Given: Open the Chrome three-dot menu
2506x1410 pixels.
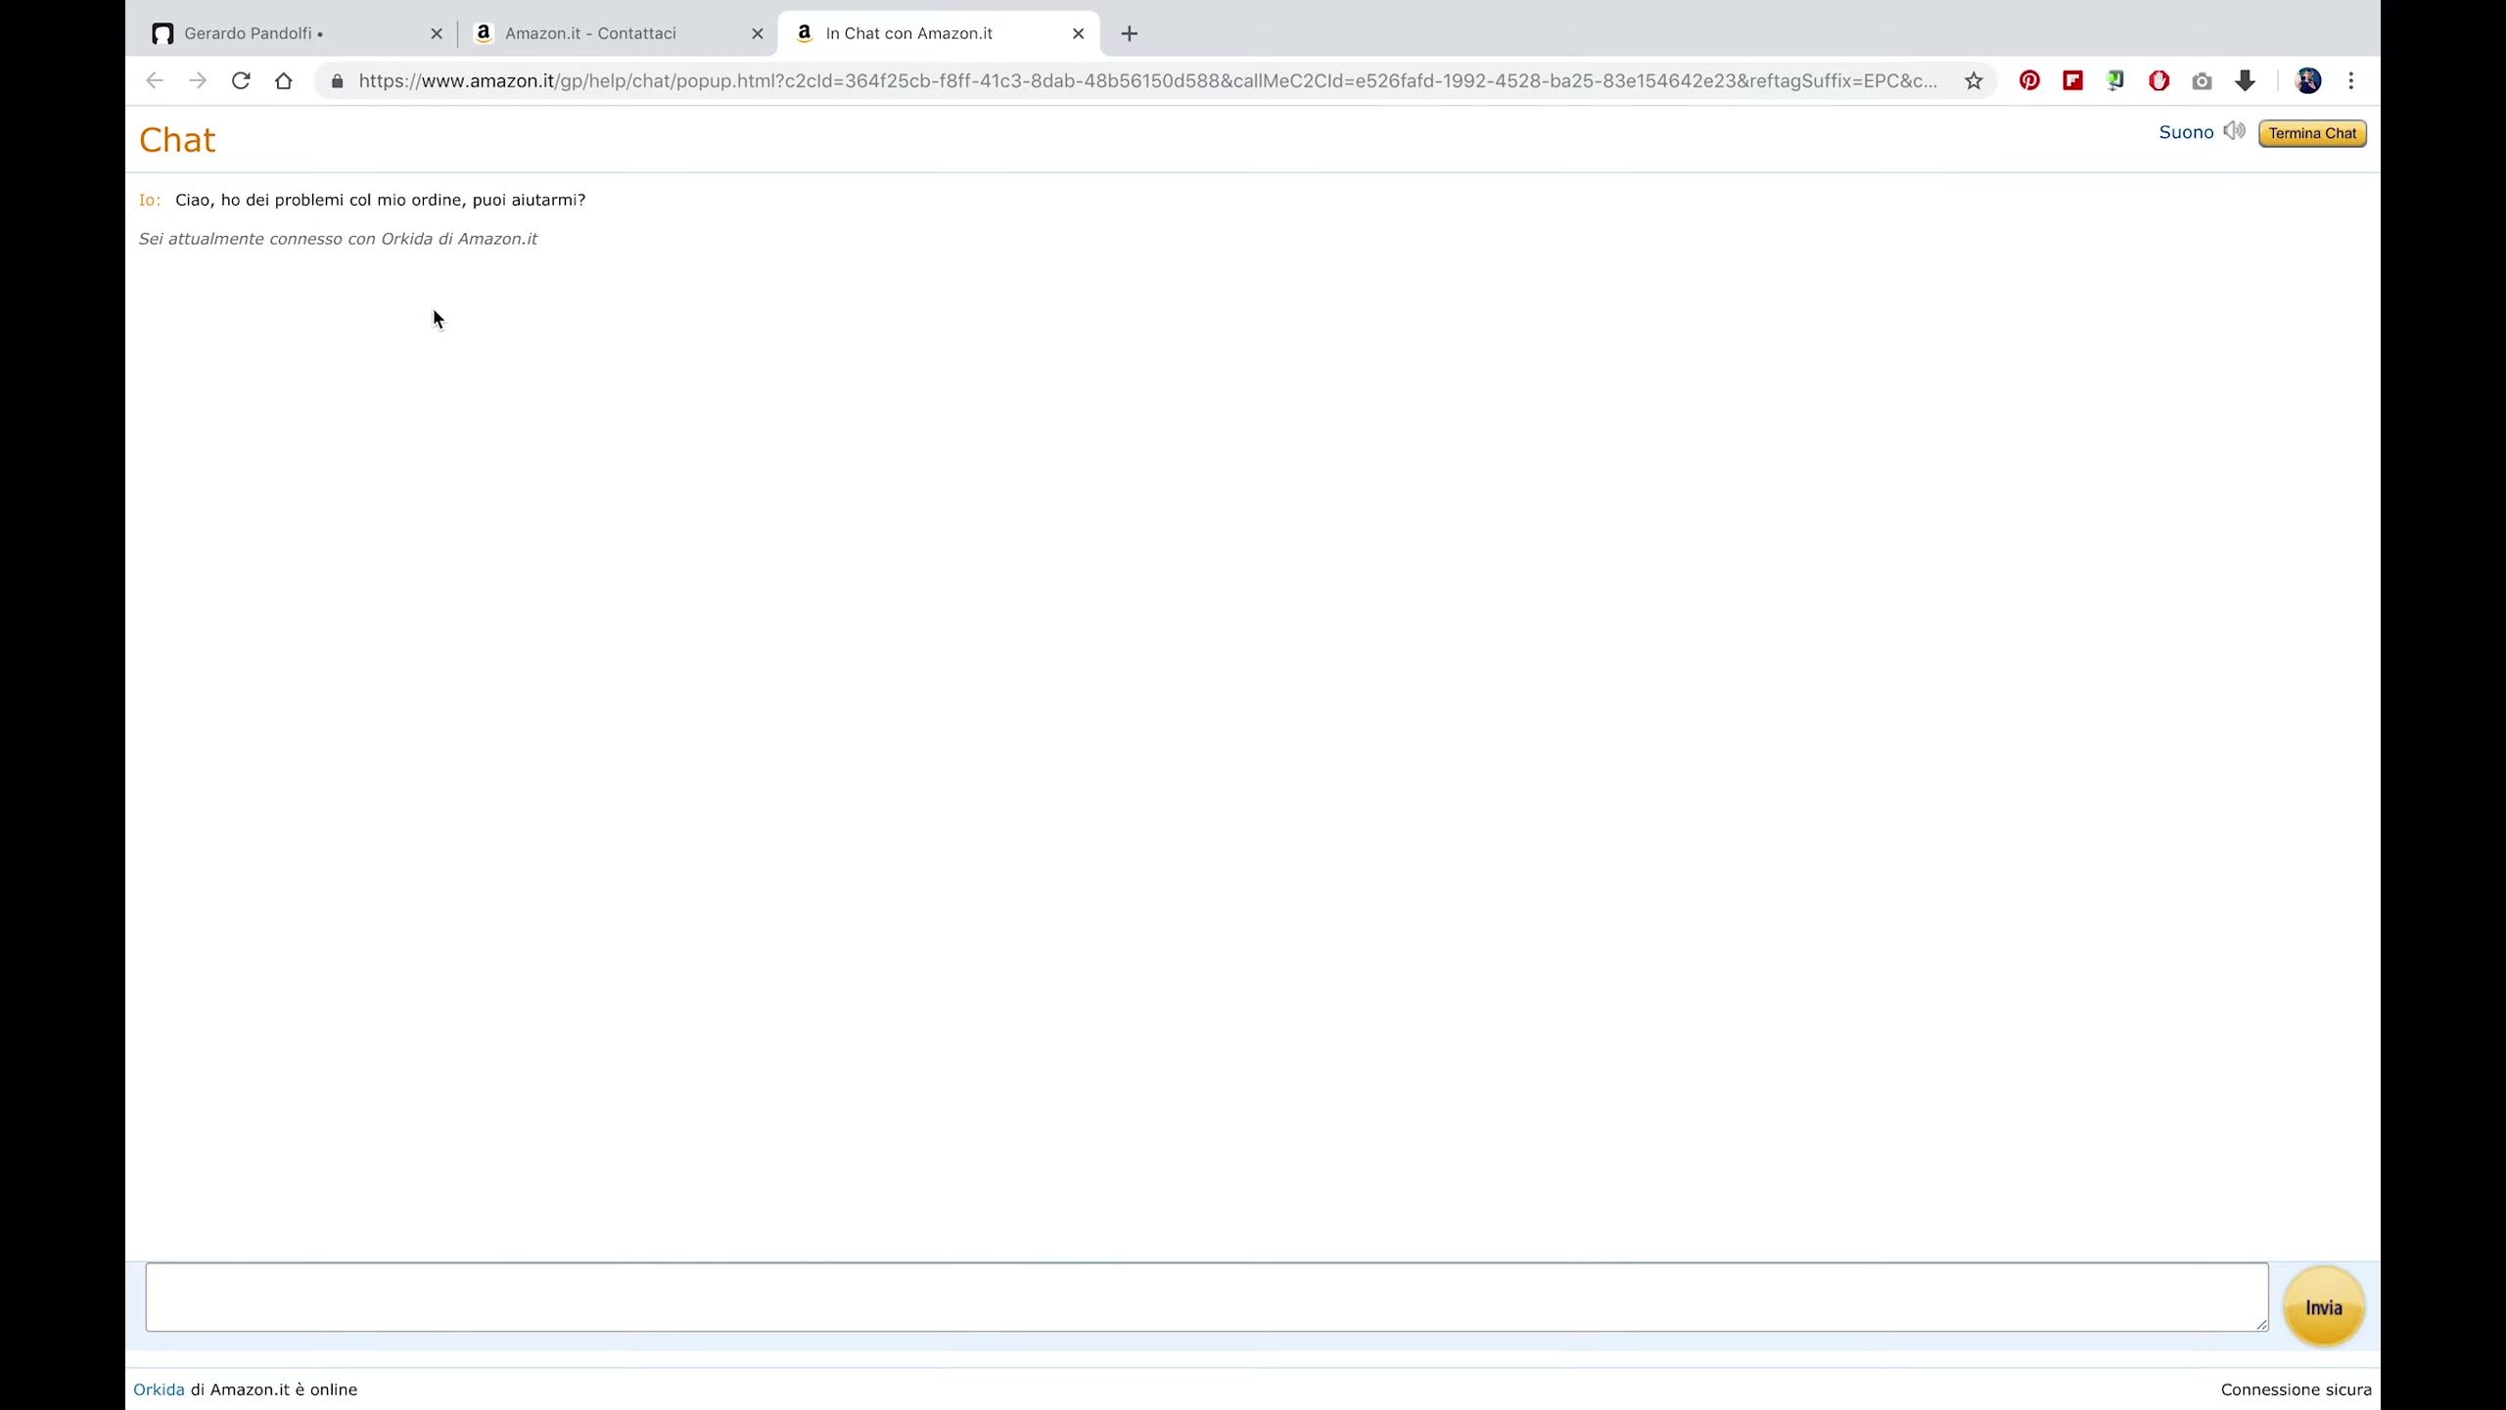Looking at the screenshot, I should pyautogui.click(x=2350, y=81).
